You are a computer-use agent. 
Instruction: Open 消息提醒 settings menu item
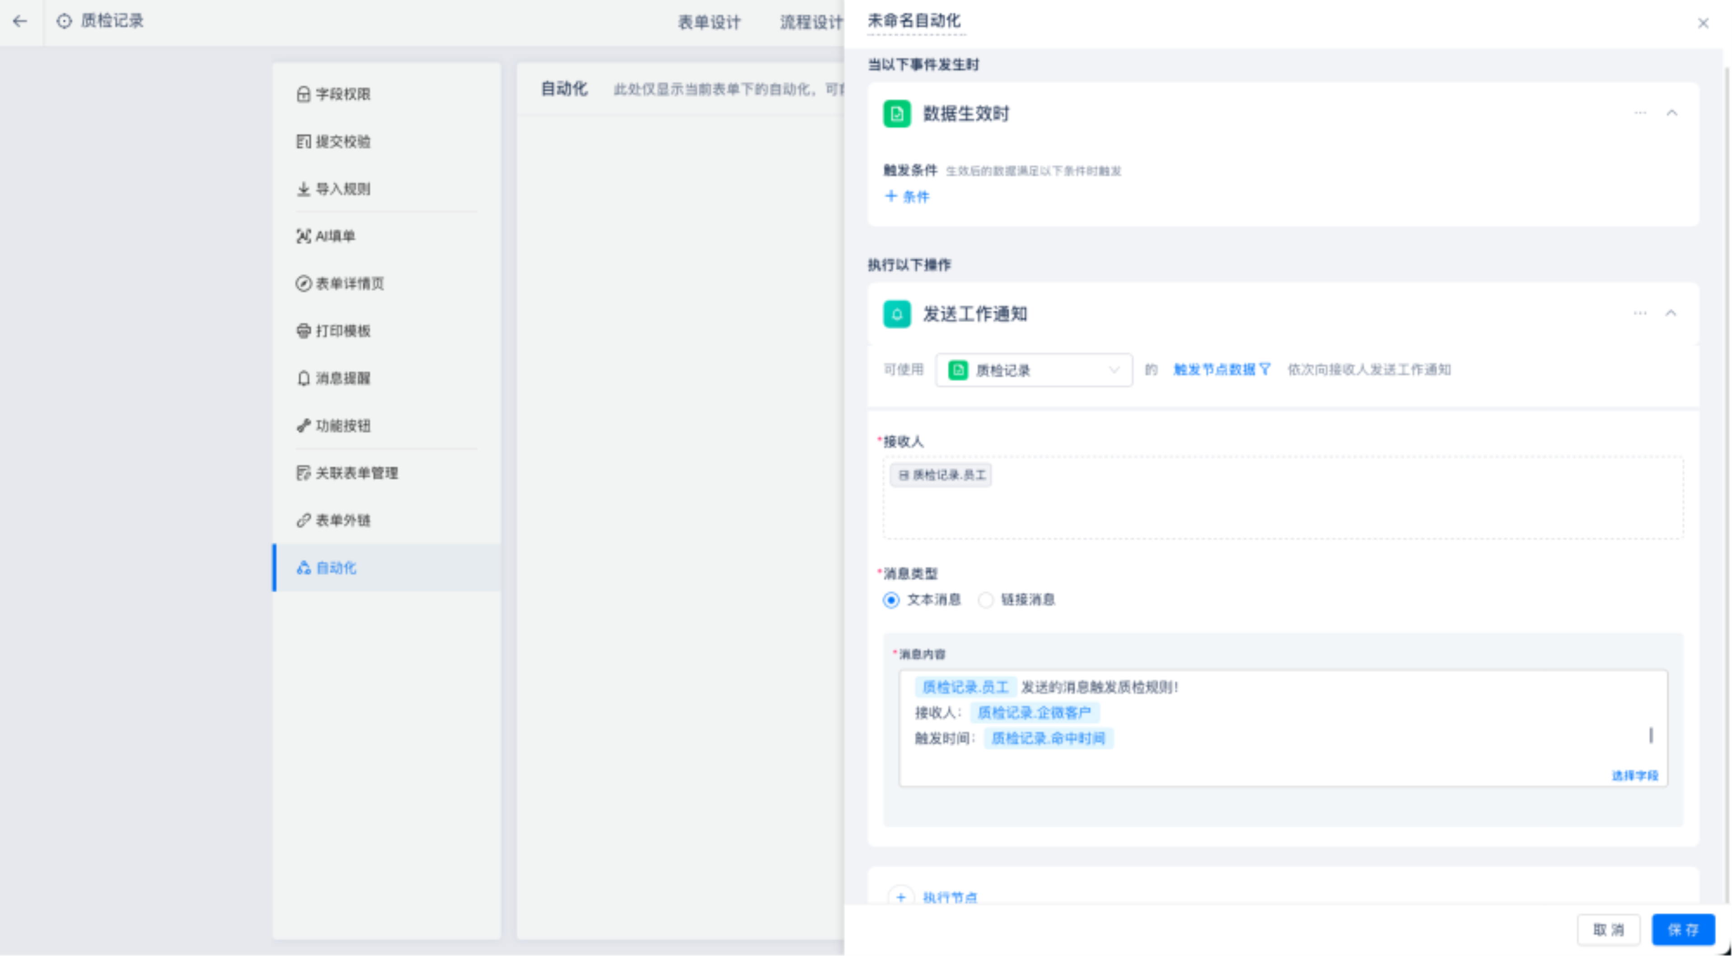pyautogui.click(x=343, y=379)
